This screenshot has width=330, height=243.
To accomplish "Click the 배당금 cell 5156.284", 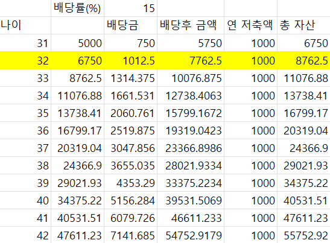I will tap(130, 200).
